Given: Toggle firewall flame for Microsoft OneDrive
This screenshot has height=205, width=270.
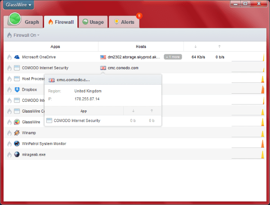Looking at the screenshot, I should point(9,57).
